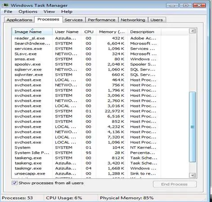Click the NT Kernel... description cell
The height and width of the screenshot is (202, 212).
pos(143,148)
